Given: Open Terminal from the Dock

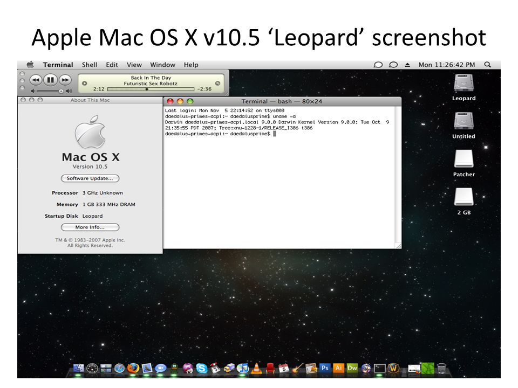Looking at the screenshot, I should (379, 368).
